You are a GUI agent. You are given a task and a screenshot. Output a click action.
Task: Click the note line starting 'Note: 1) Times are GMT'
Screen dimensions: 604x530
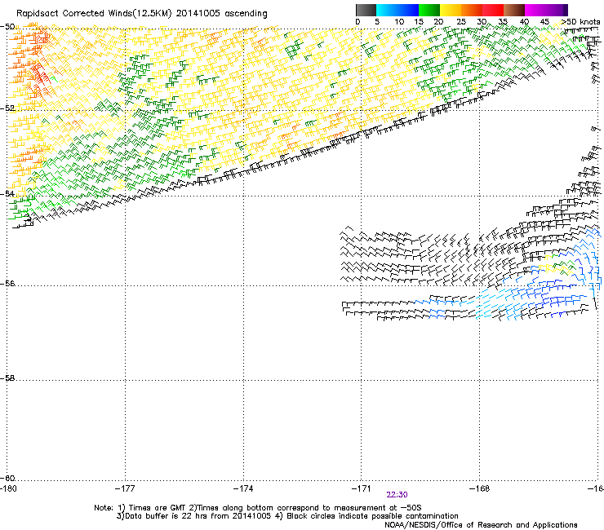(258, 508)
